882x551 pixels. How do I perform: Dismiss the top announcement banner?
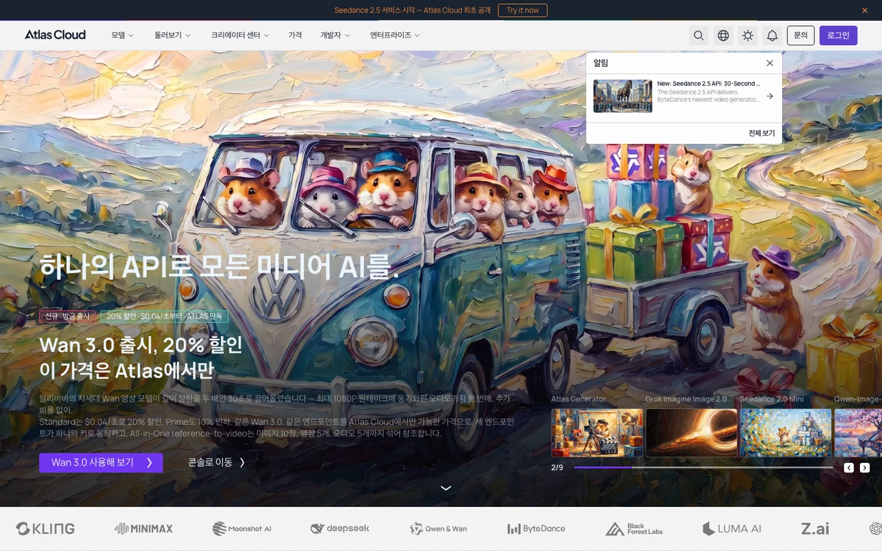[865, 10]
